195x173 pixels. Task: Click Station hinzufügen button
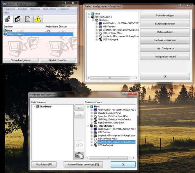tap(165, 16)
